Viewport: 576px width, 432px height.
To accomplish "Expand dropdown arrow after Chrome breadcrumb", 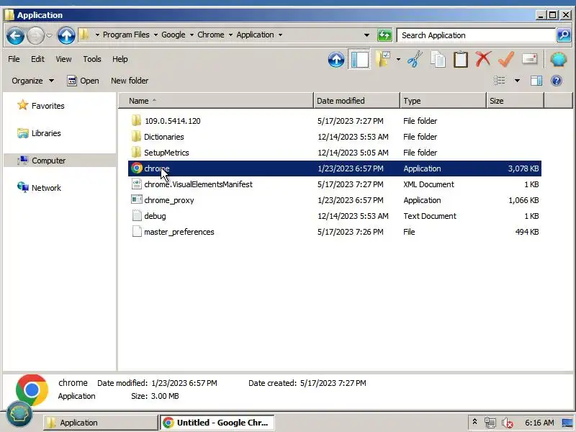I will [230, 35].
